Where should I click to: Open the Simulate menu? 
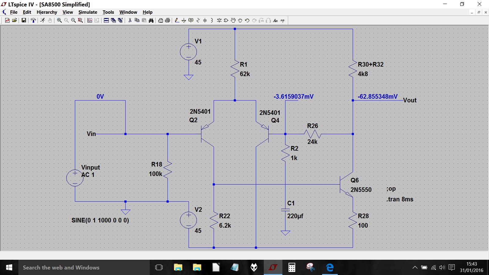[88, 12]
